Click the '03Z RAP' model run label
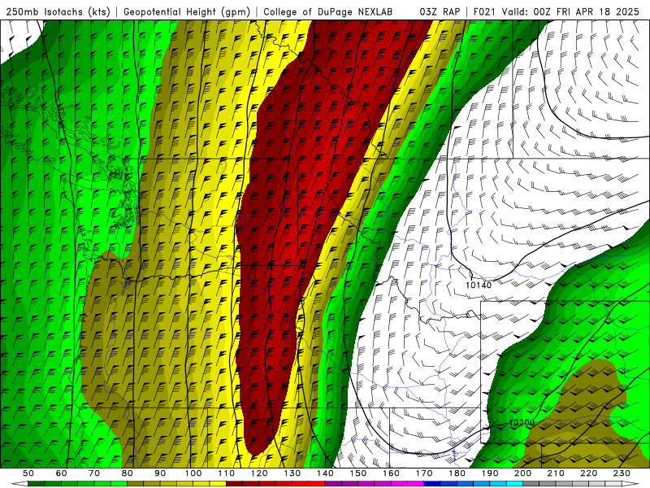 click(440, 12)
